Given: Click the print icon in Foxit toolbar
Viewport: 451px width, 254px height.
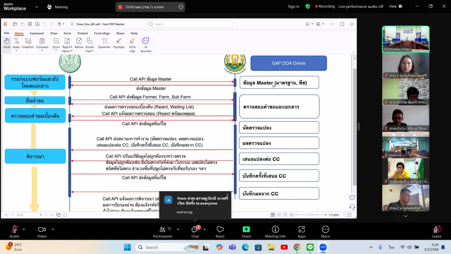Looking at the screenshot, I should tap(30, 24).
